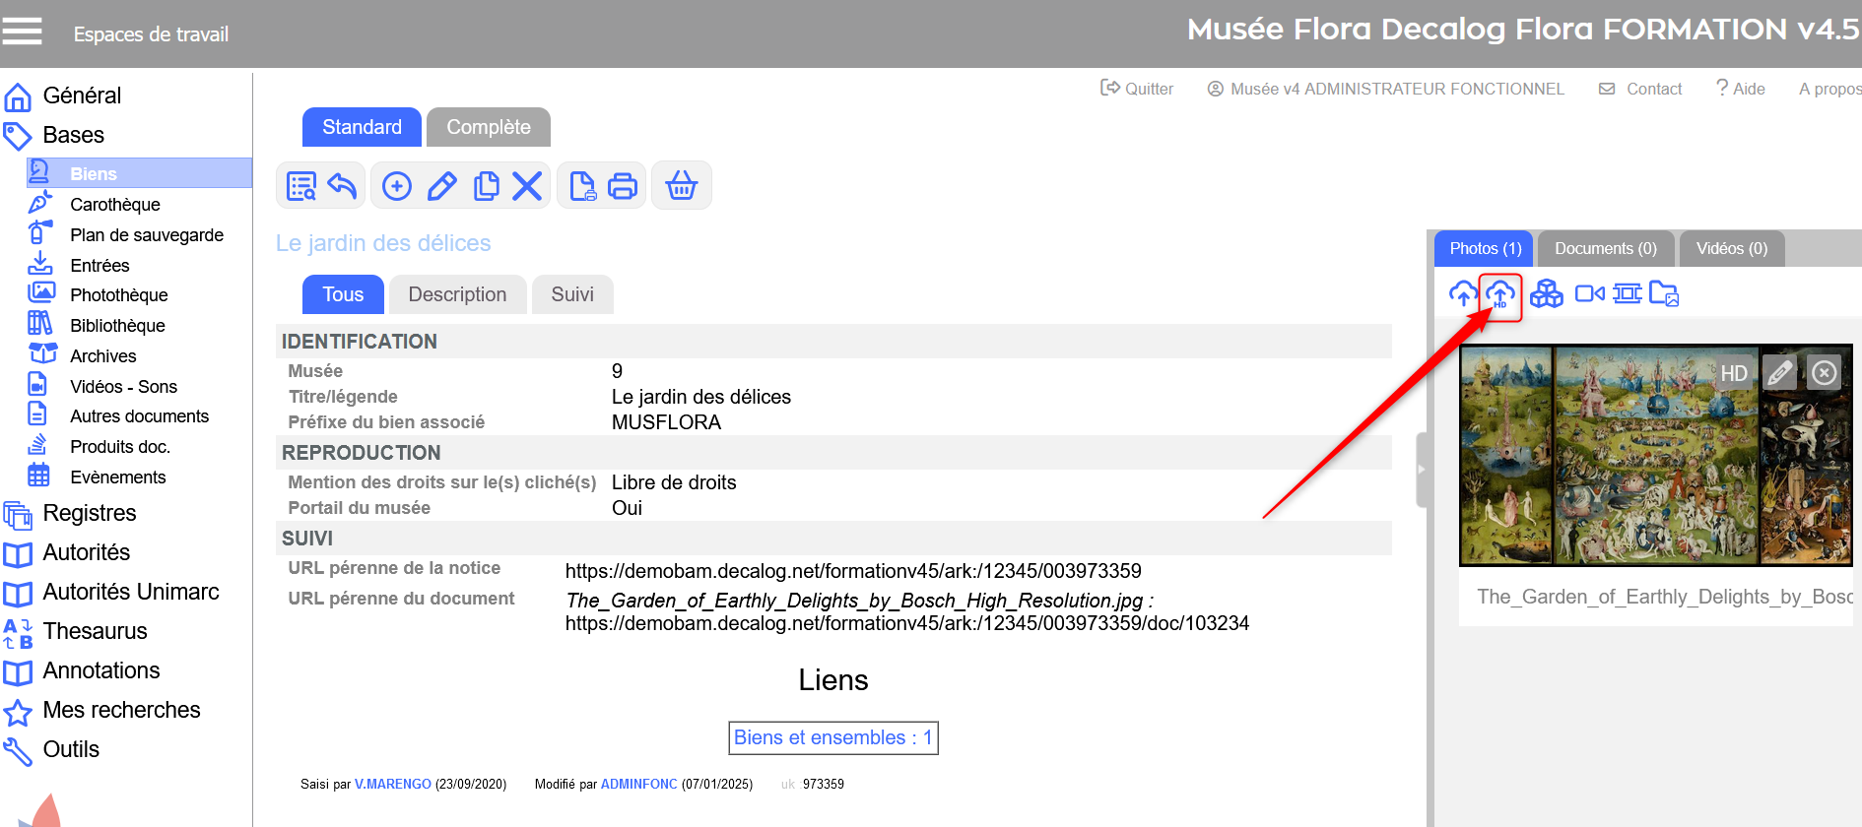
Task: Open the hamburger menu at top left
Action: click(x=22, y=32)
